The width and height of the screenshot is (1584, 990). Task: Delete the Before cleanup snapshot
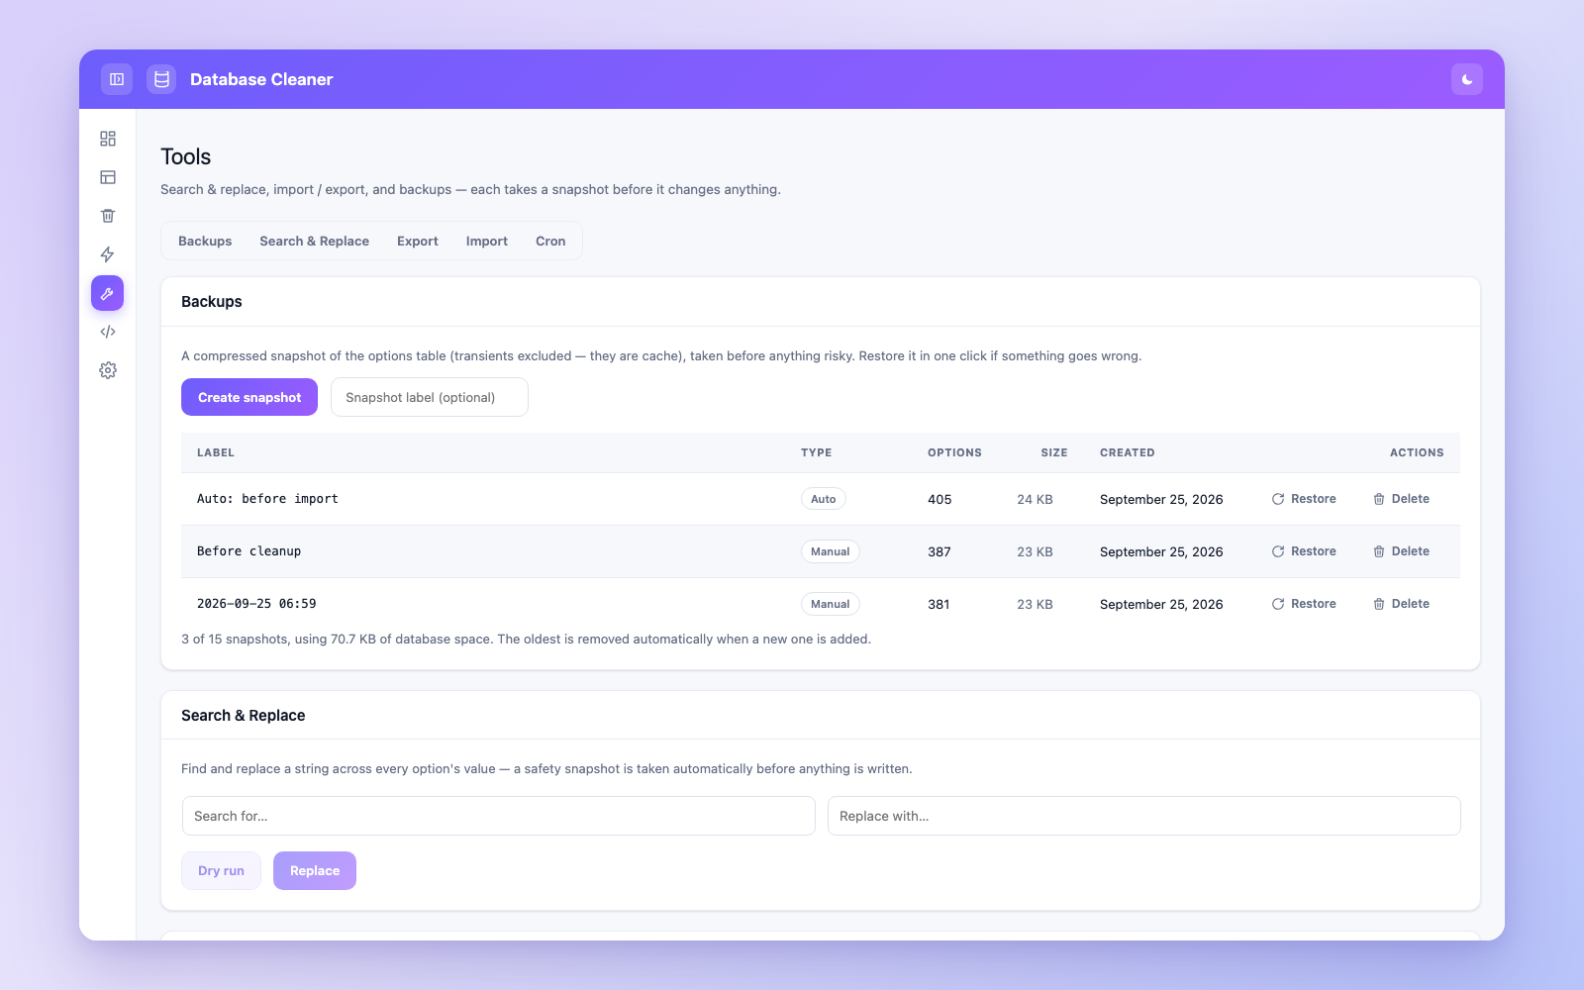(1401, 551)
